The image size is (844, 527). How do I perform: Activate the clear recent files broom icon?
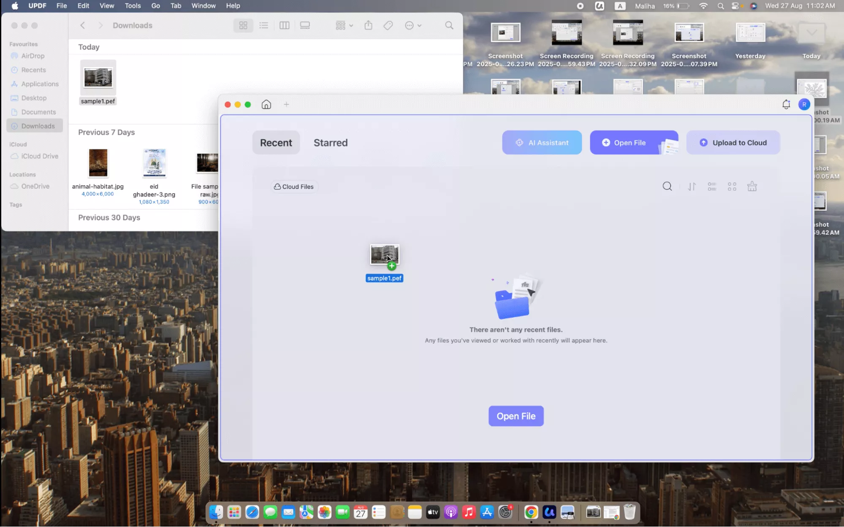[752, 186]
